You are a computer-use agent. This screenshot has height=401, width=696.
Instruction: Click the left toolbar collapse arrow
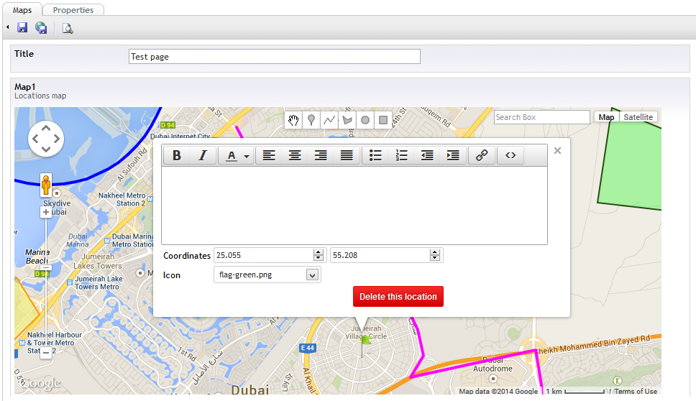(x=7, y=27)
